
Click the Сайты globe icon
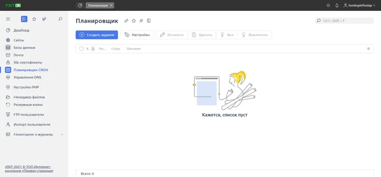click(x=8, y=40)
